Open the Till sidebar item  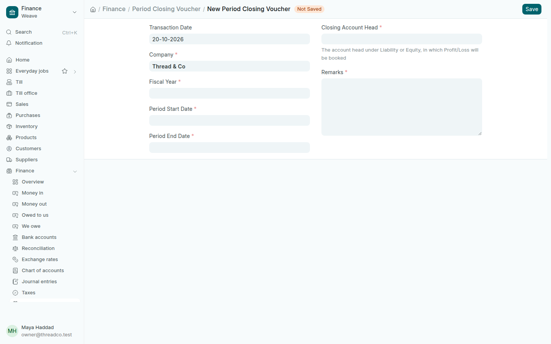tap(42, 82)
